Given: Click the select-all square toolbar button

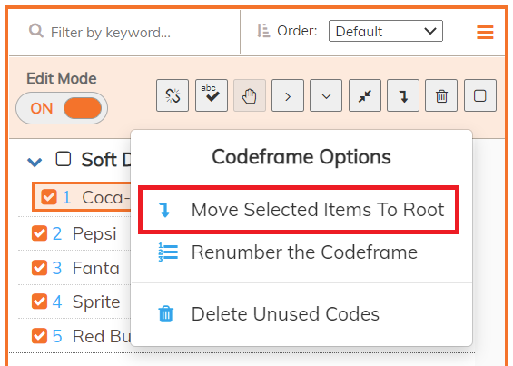Looking at the screenshot, I should [x=480, y=95].
